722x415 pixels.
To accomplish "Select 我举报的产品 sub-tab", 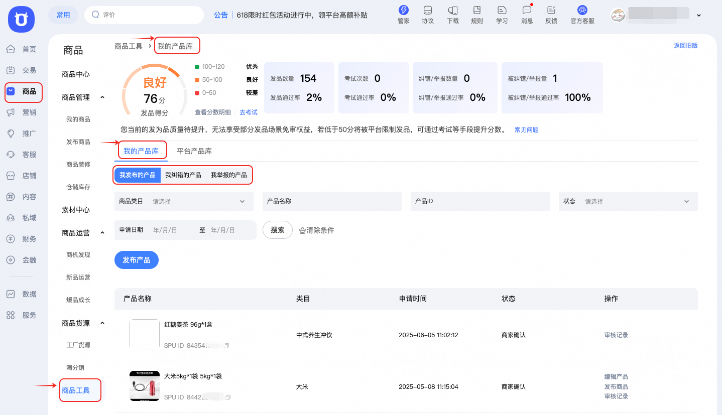I will click(x=229, y=175).
